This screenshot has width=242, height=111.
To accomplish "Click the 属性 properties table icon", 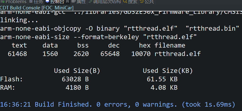I will click(x=74, y=1).
